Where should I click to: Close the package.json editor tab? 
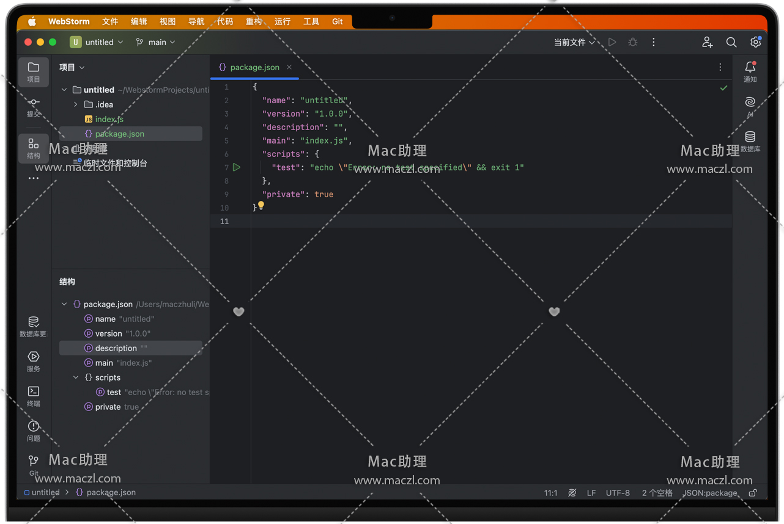coord(289,67)
